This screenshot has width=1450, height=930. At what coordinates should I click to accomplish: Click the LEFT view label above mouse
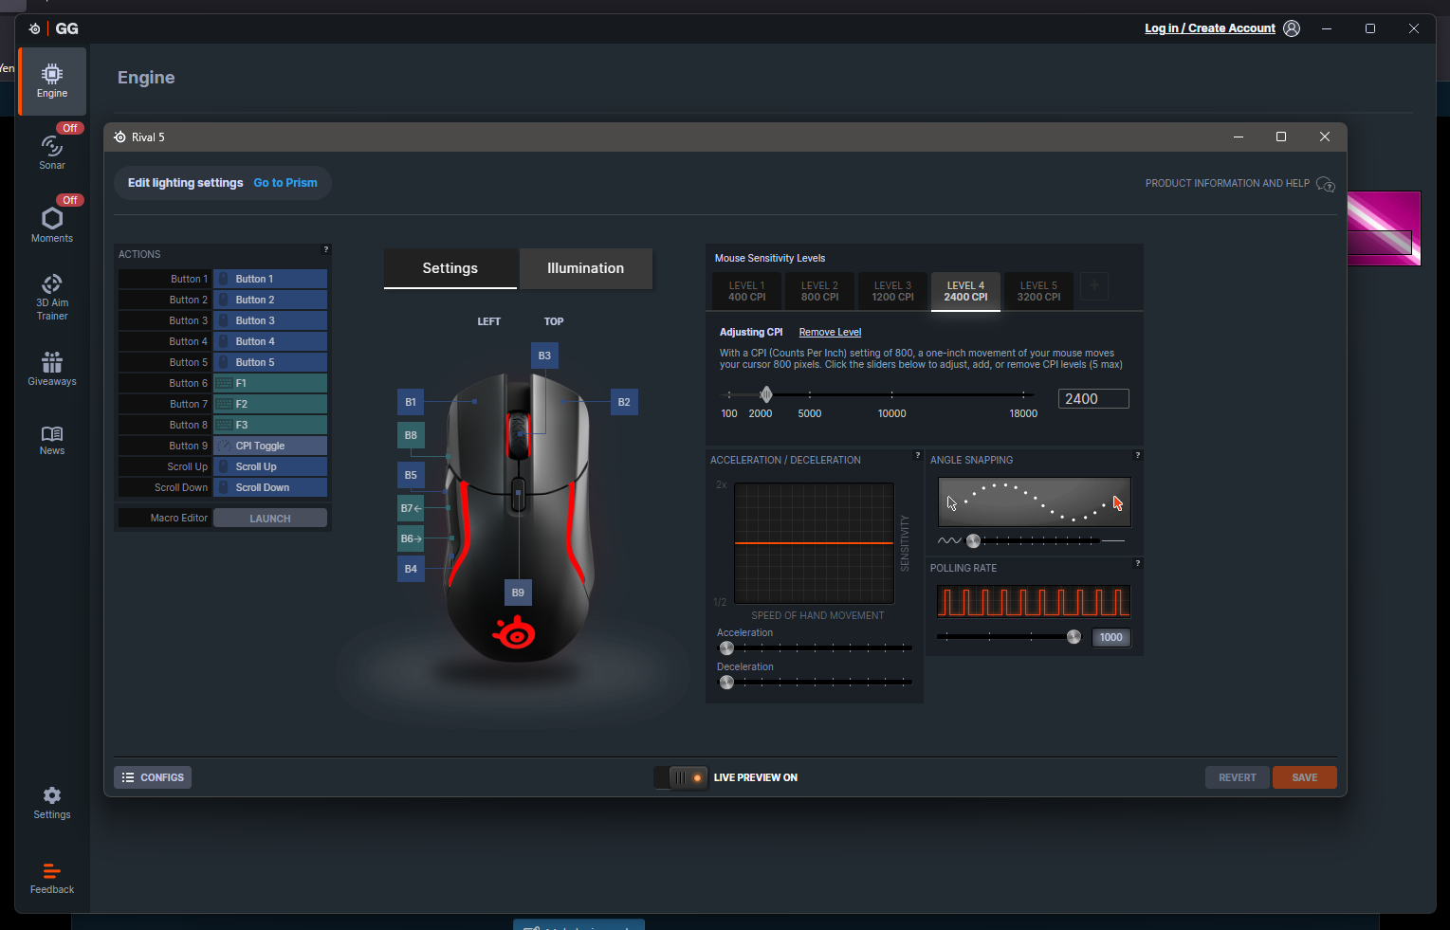488,321
